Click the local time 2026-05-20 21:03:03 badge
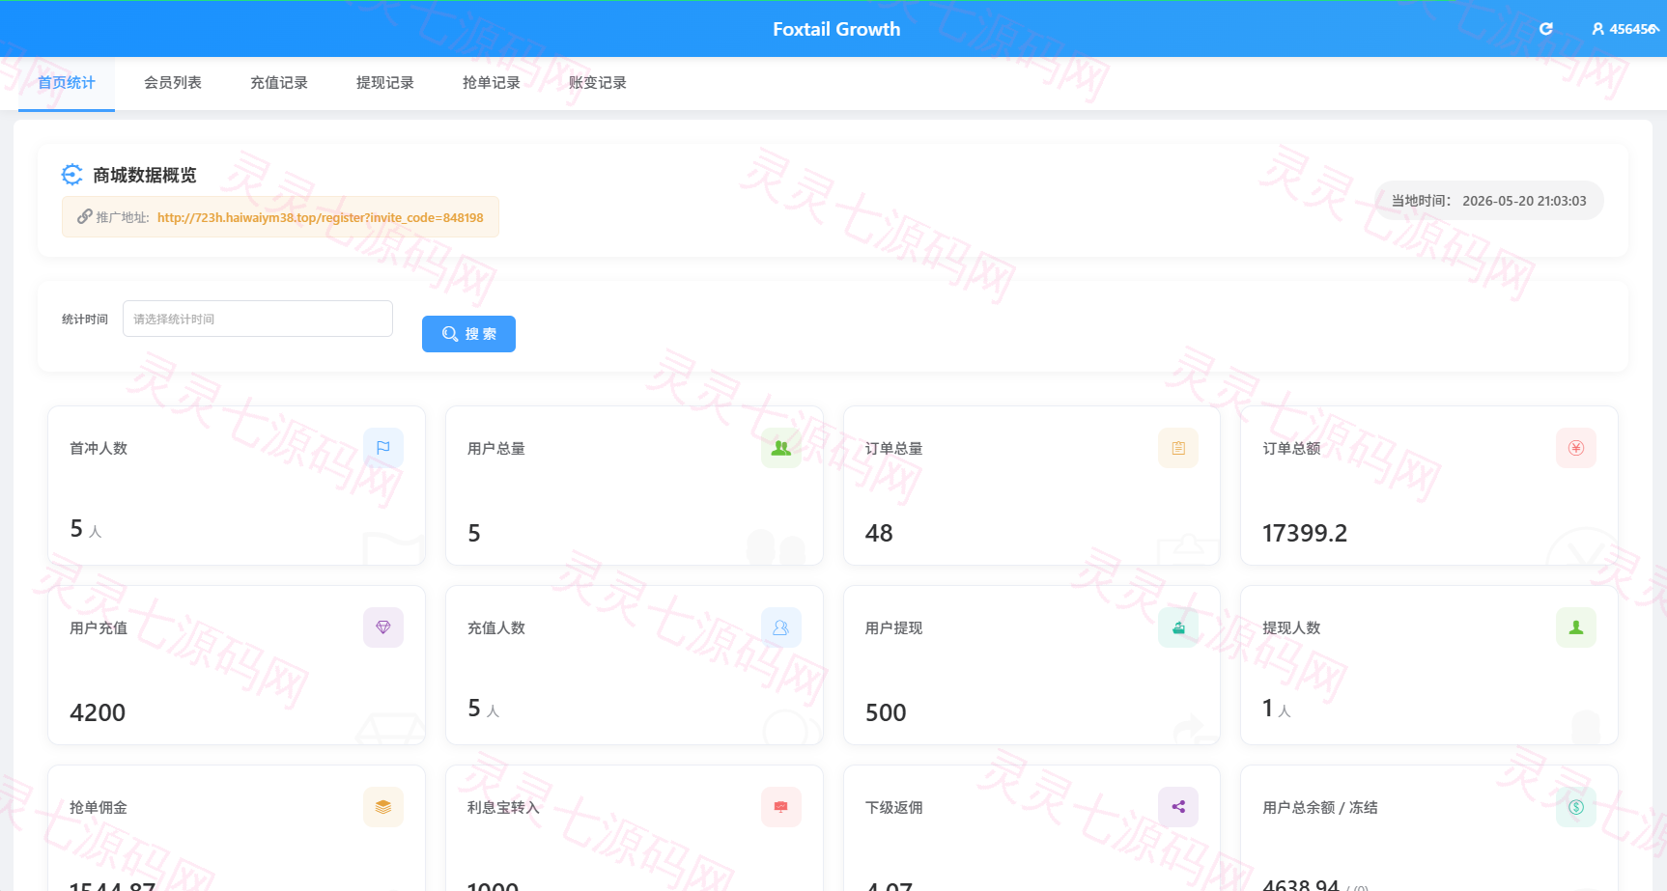Screen dimensions: 1667x891 click(x=1488, y=201)
